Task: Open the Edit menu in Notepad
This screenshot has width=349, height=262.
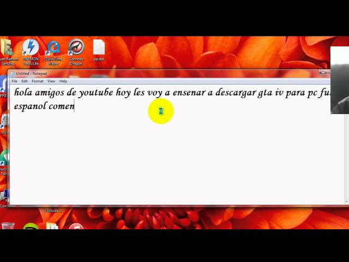Action: 25,81
